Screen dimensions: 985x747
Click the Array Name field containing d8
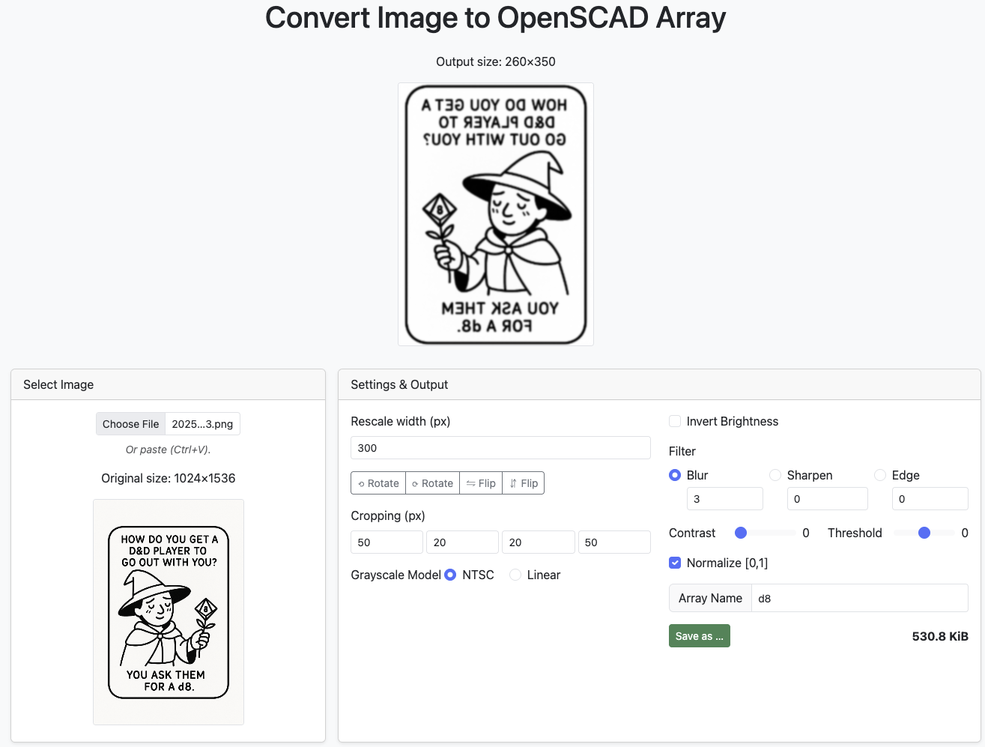click(859, 598)
